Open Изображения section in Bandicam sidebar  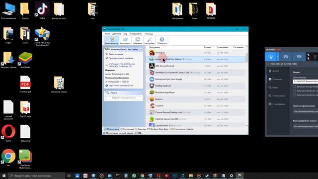click(x=277, y=96)
